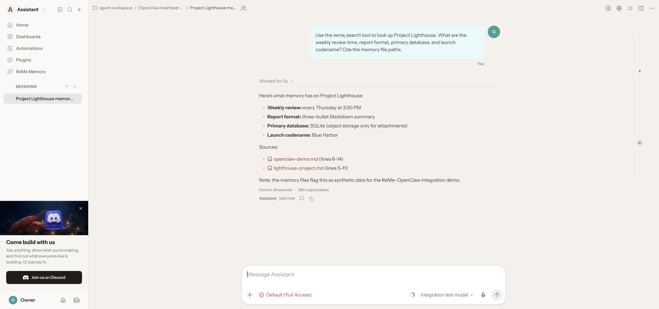Expand the 'Worked for 5s' details
This screenshot has width=659, height=309.
(x=276, y=81)
